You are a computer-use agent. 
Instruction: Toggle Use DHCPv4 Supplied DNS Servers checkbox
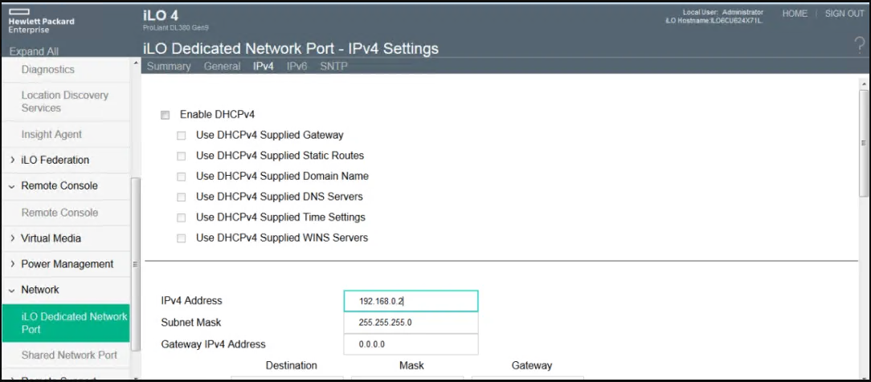coord(181,197)
